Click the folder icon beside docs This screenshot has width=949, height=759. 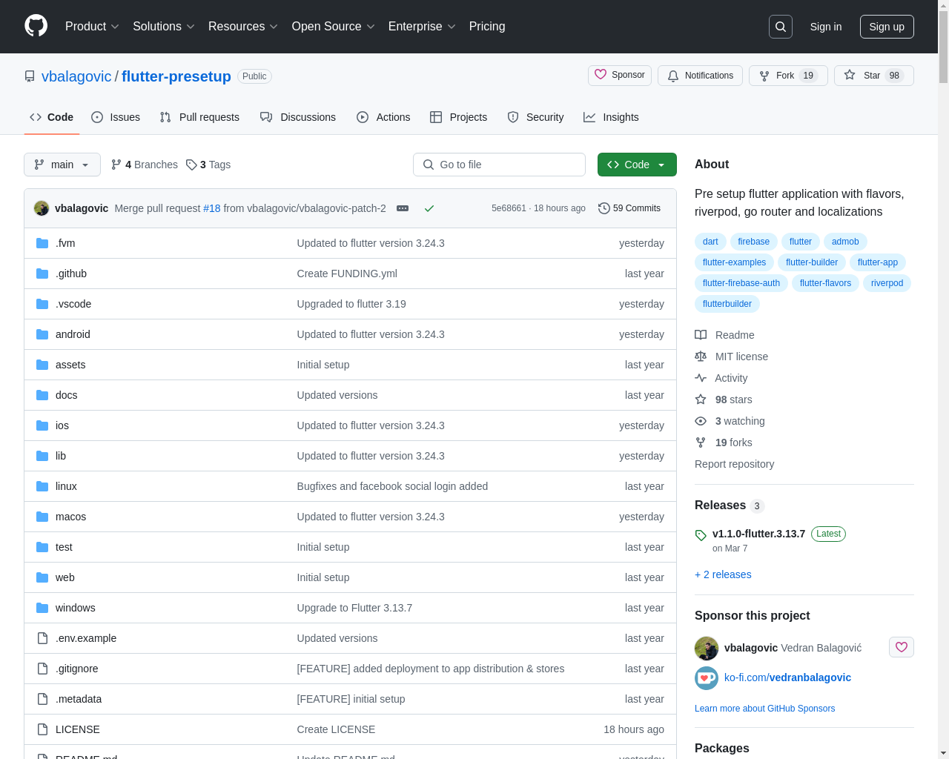pos(42,395)
